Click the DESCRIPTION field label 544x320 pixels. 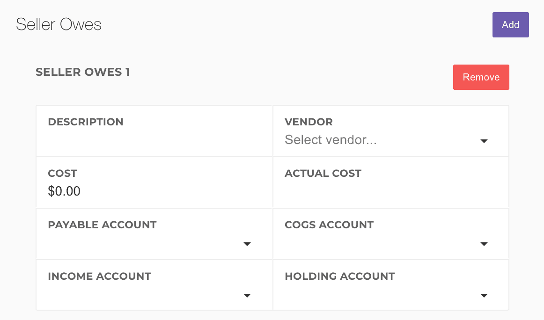pyautogui.click(x=86, y=122)
